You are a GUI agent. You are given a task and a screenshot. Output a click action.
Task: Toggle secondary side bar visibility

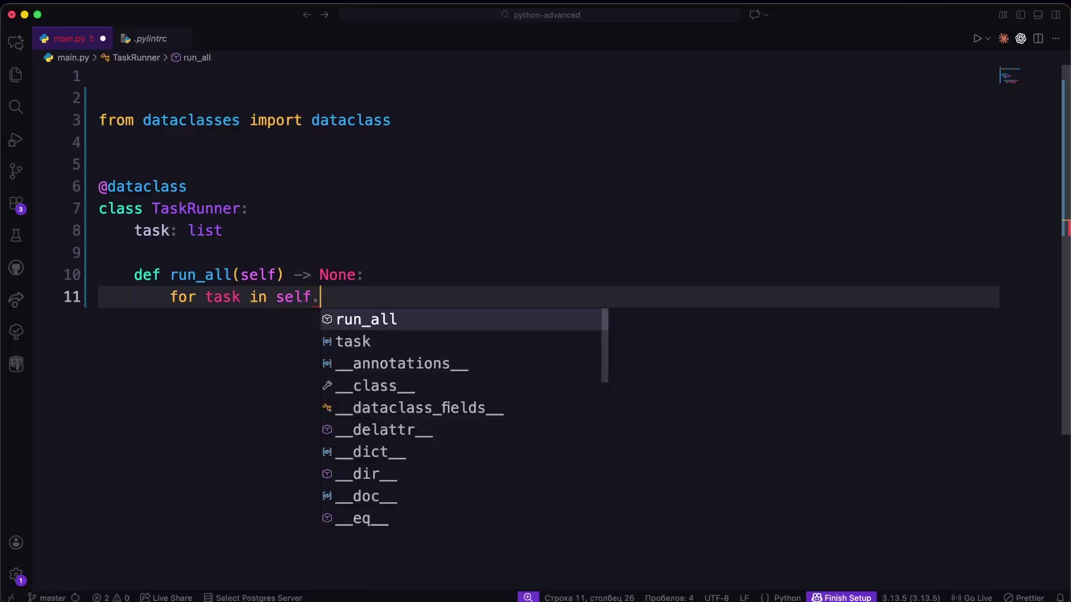click(1055, 15)
